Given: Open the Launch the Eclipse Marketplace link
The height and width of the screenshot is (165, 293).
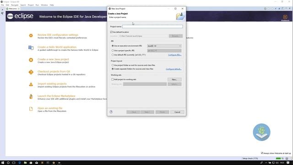Looking at the screenshot, I should 56,96.
